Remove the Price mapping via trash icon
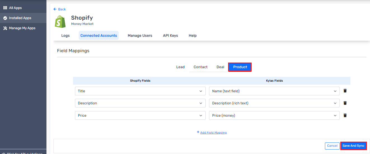This screenshot has height=154, width=370. tap(345, 115)
